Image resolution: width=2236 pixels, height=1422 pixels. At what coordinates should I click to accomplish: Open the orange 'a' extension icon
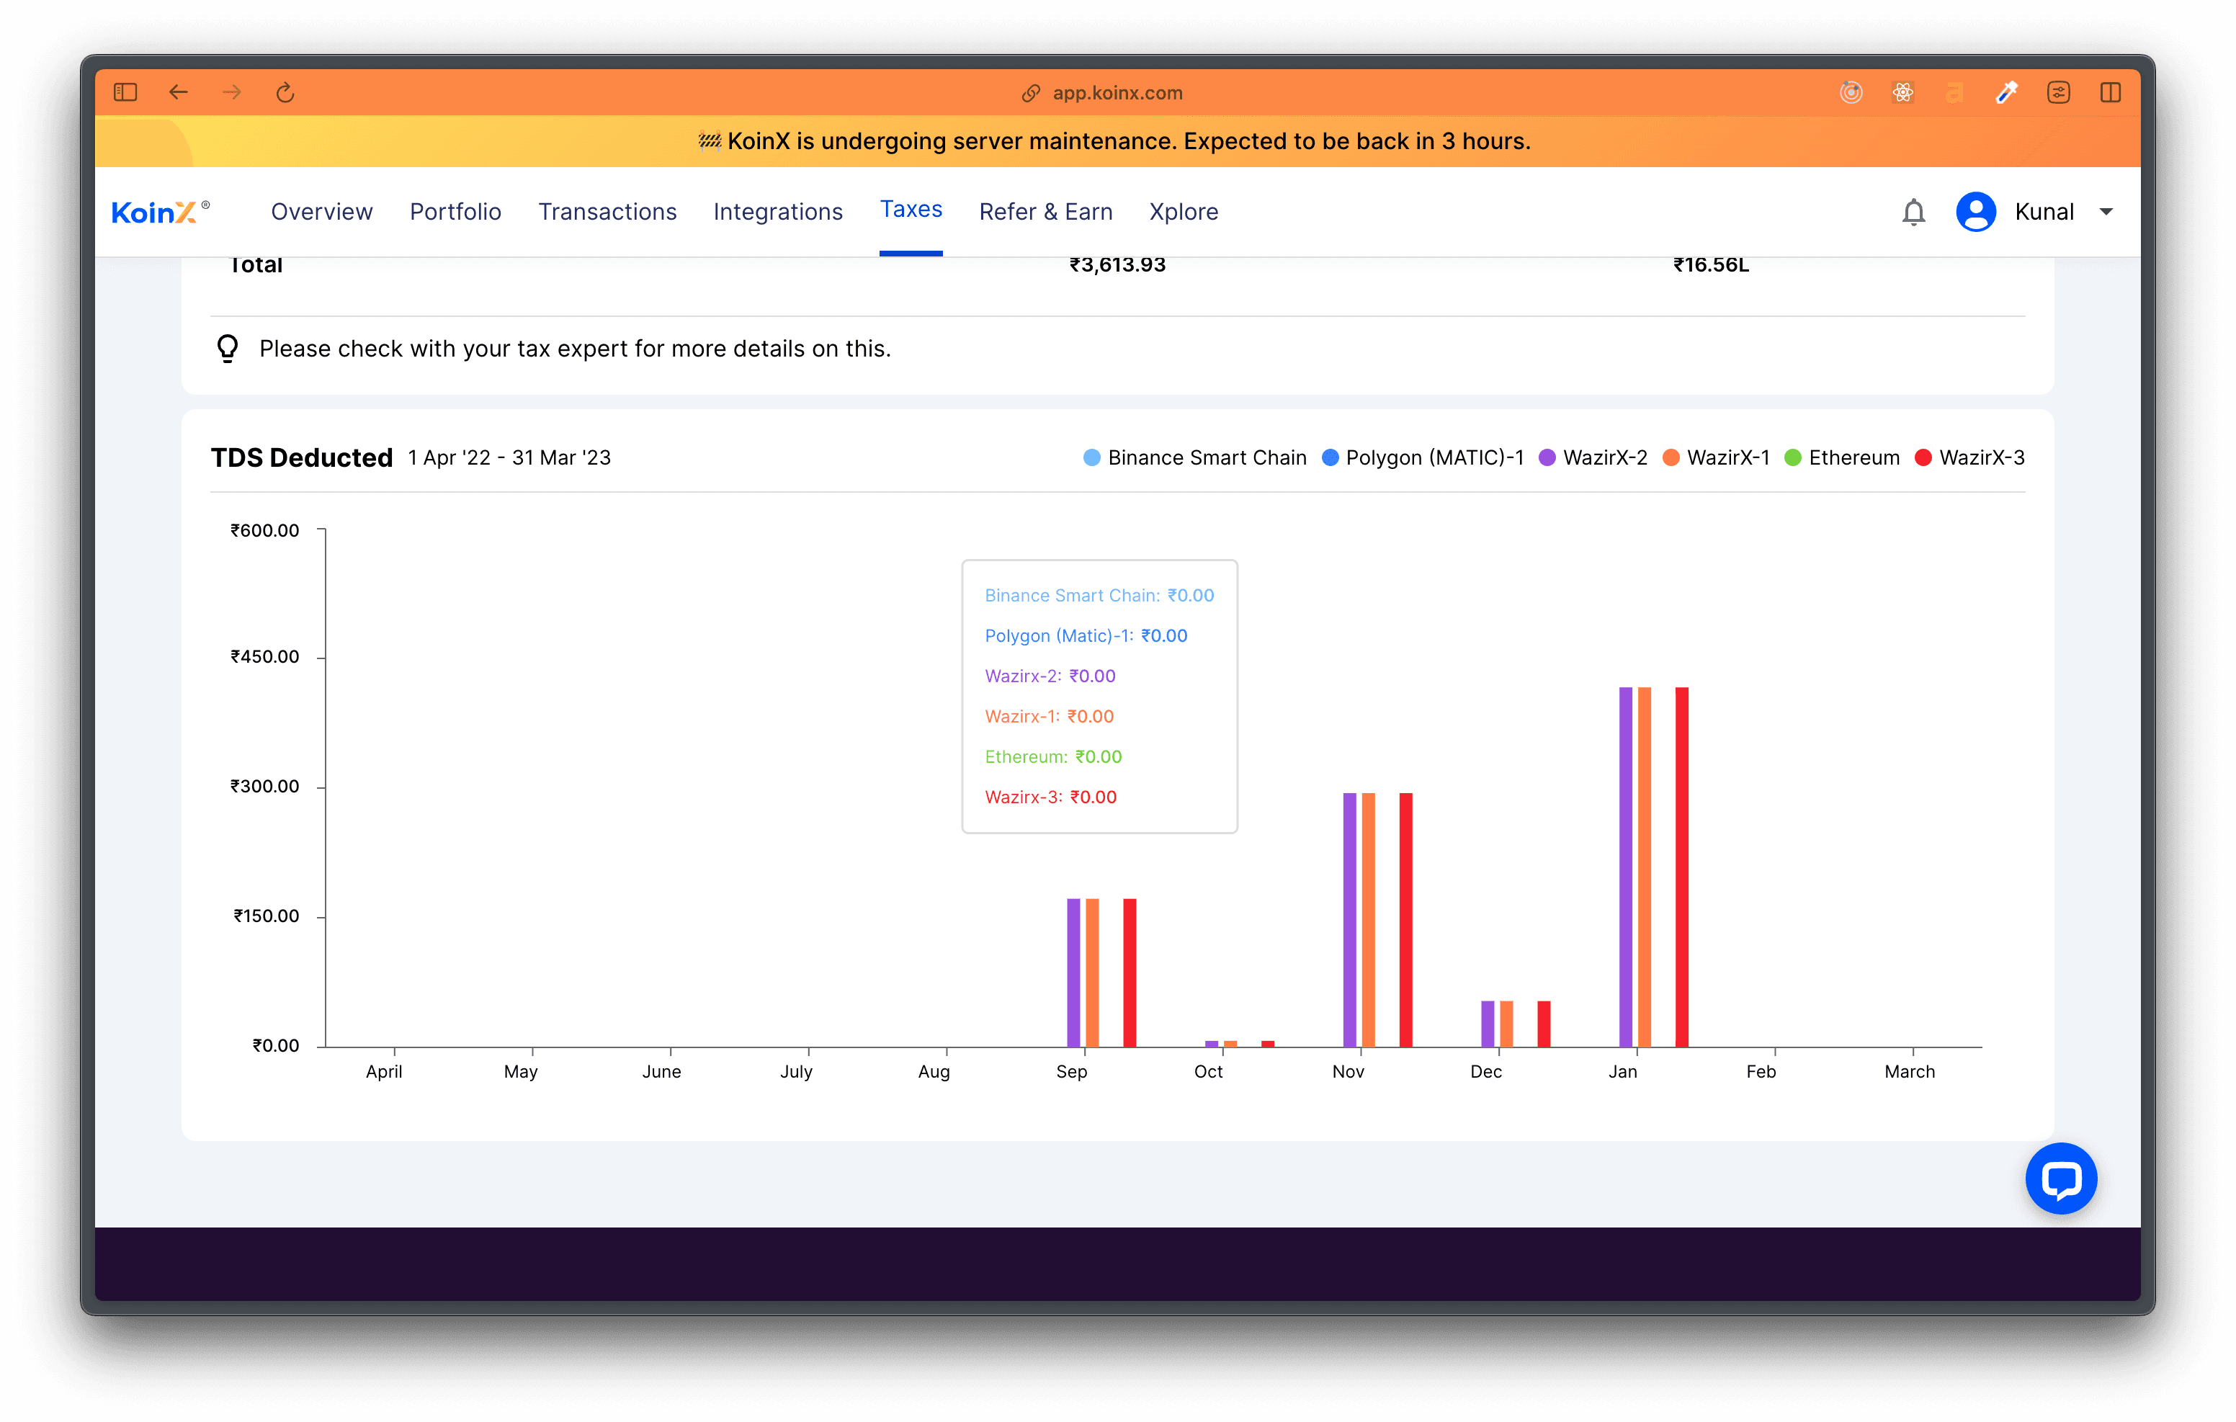click(1954, 92)
